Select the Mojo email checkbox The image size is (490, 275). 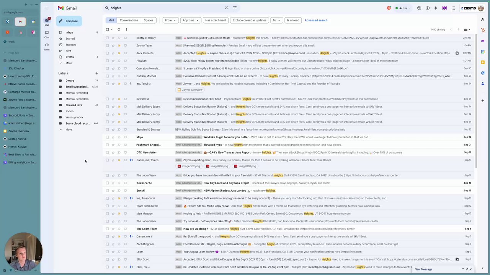click(107, 137)
